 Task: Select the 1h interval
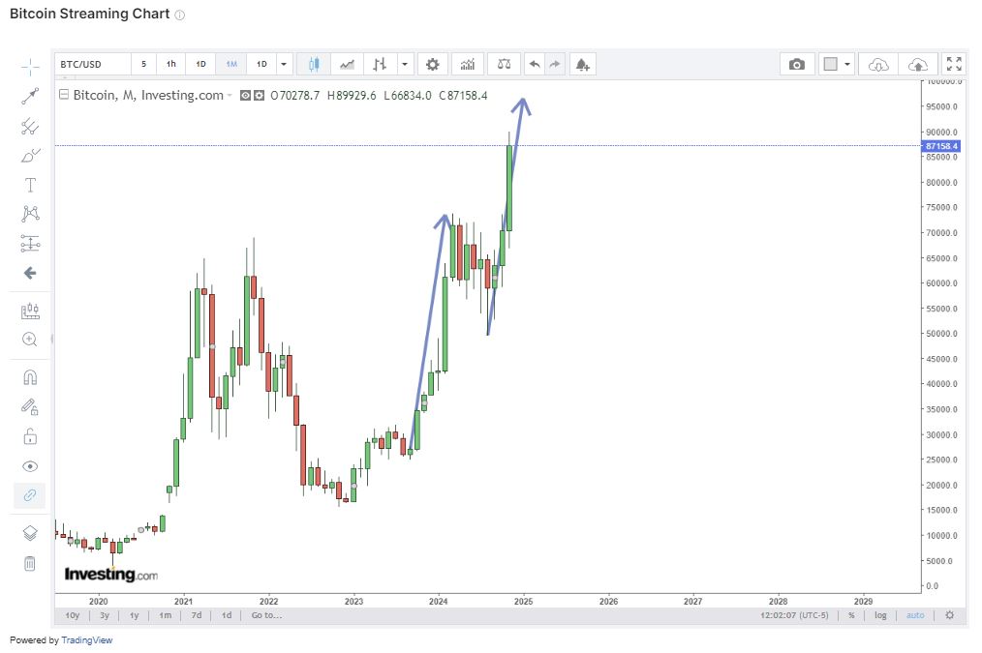pos(171,65)
